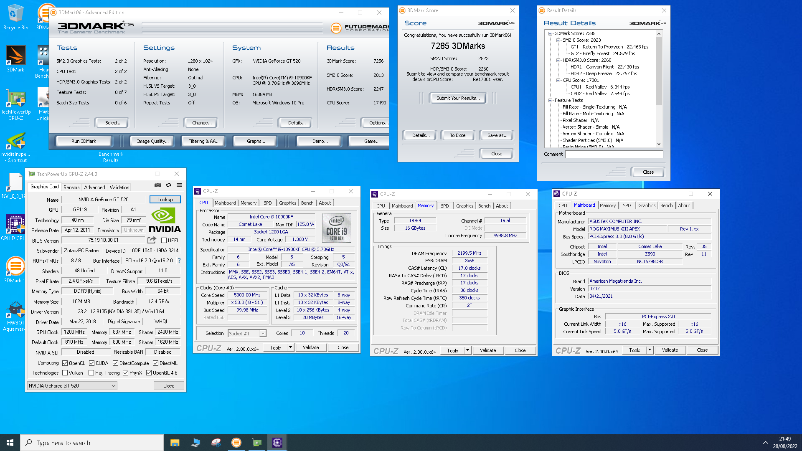Open the Tools dropdown arrow in CPU-Z CPU window
Image resolution: width=802 pixels, height=451 pixels.
(x=290, y=347)
